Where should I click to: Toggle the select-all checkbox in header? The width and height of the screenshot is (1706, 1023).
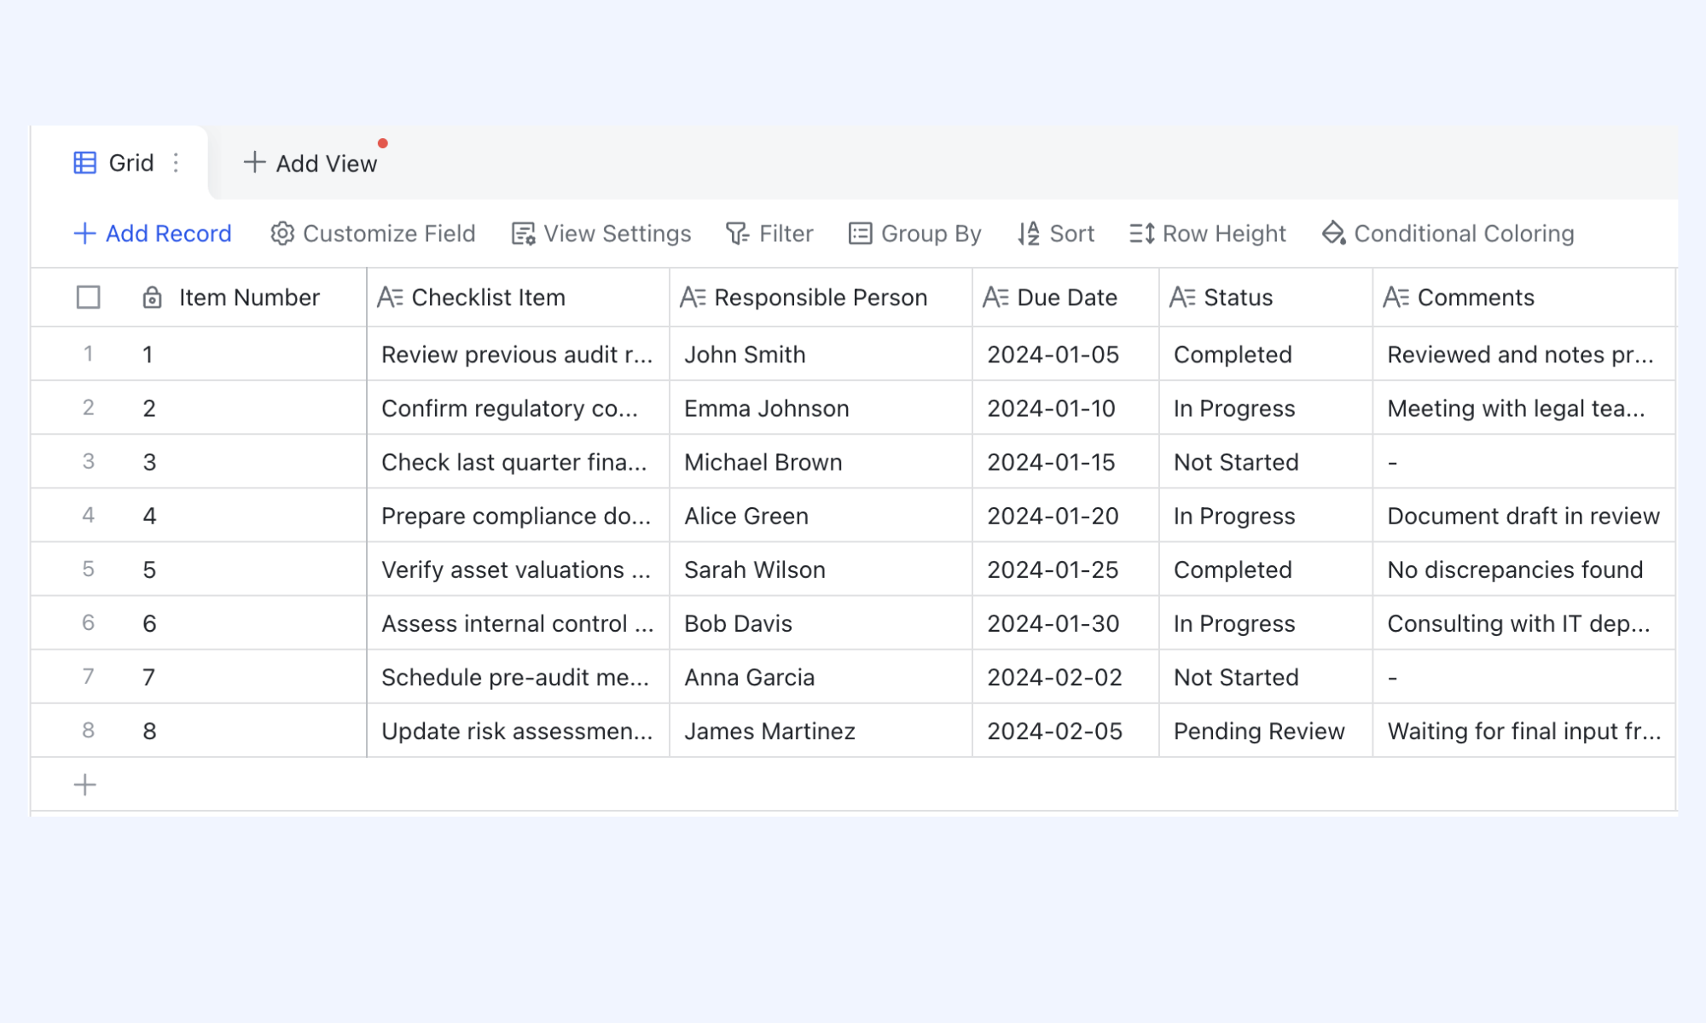click(x=88, y=298)
